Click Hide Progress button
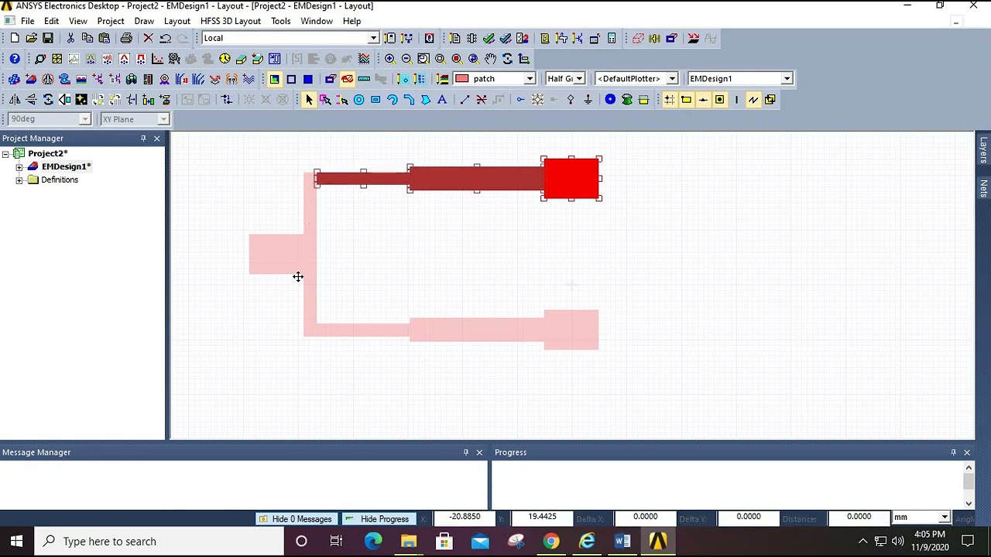 [378, 519]
